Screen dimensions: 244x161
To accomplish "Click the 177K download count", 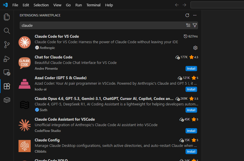I will click(184, 57).
